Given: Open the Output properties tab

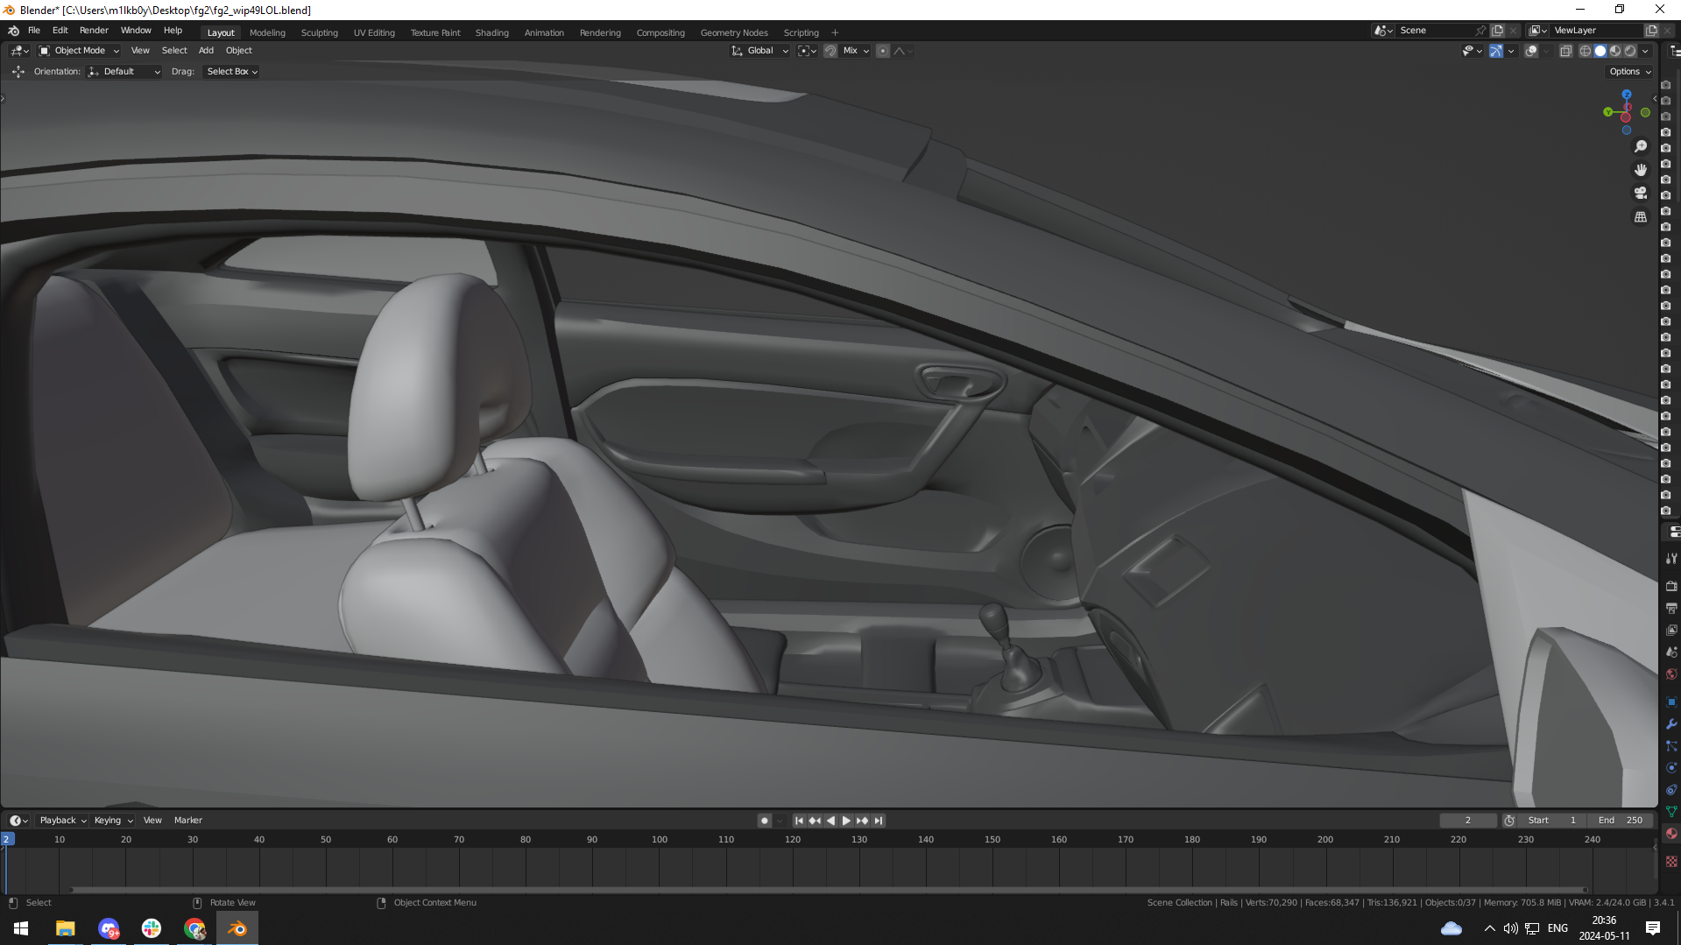Looking at the screenshot, I should [x=1671, y=608].
